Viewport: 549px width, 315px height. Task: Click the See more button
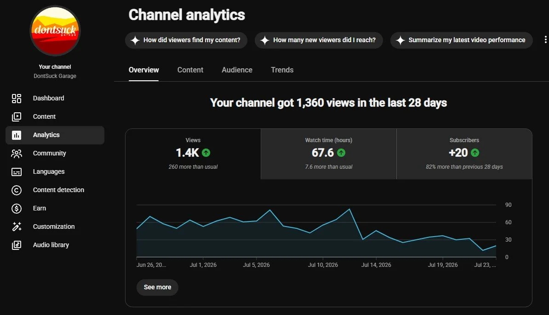[x=157, y=287]
